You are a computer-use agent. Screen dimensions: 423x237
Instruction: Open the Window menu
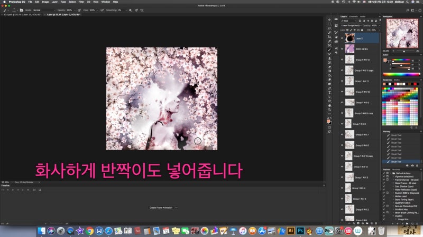pyautogui.click(x=105, y=2)
